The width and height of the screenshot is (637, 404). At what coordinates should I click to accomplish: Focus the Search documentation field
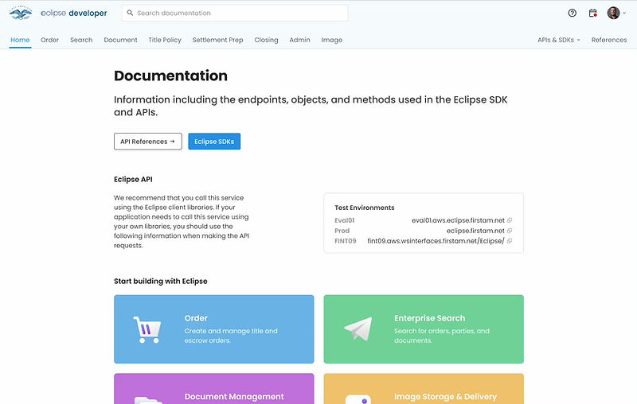(x=235, y=13)
